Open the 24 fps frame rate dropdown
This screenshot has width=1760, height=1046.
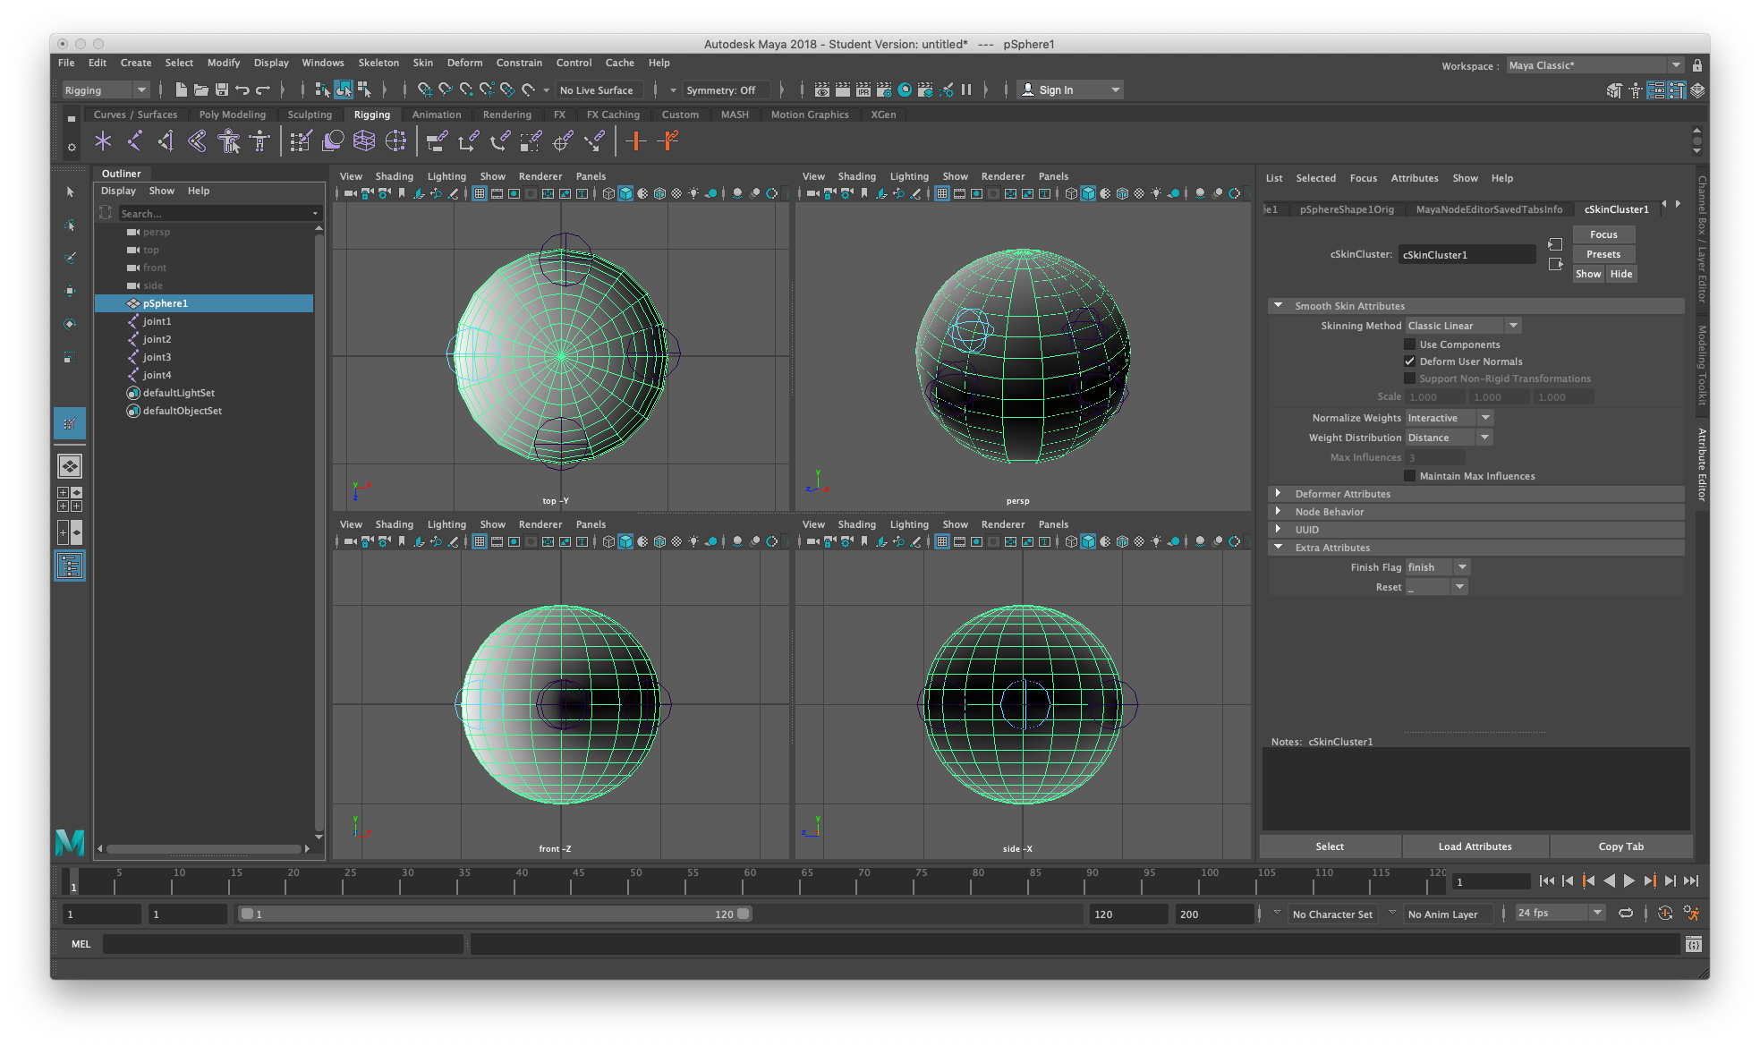(x=1560, y=913)
